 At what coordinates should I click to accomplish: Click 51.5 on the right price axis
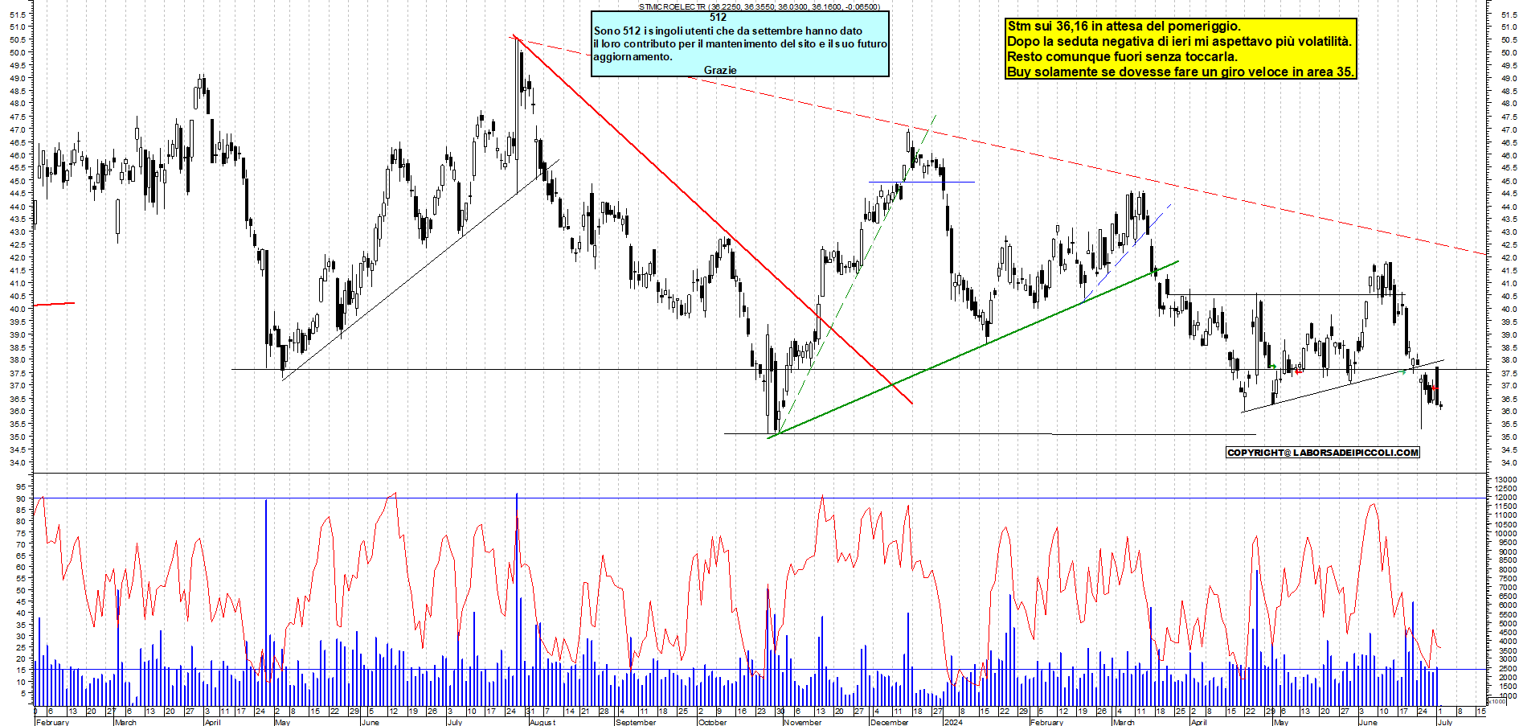[x=1508, y=14]
